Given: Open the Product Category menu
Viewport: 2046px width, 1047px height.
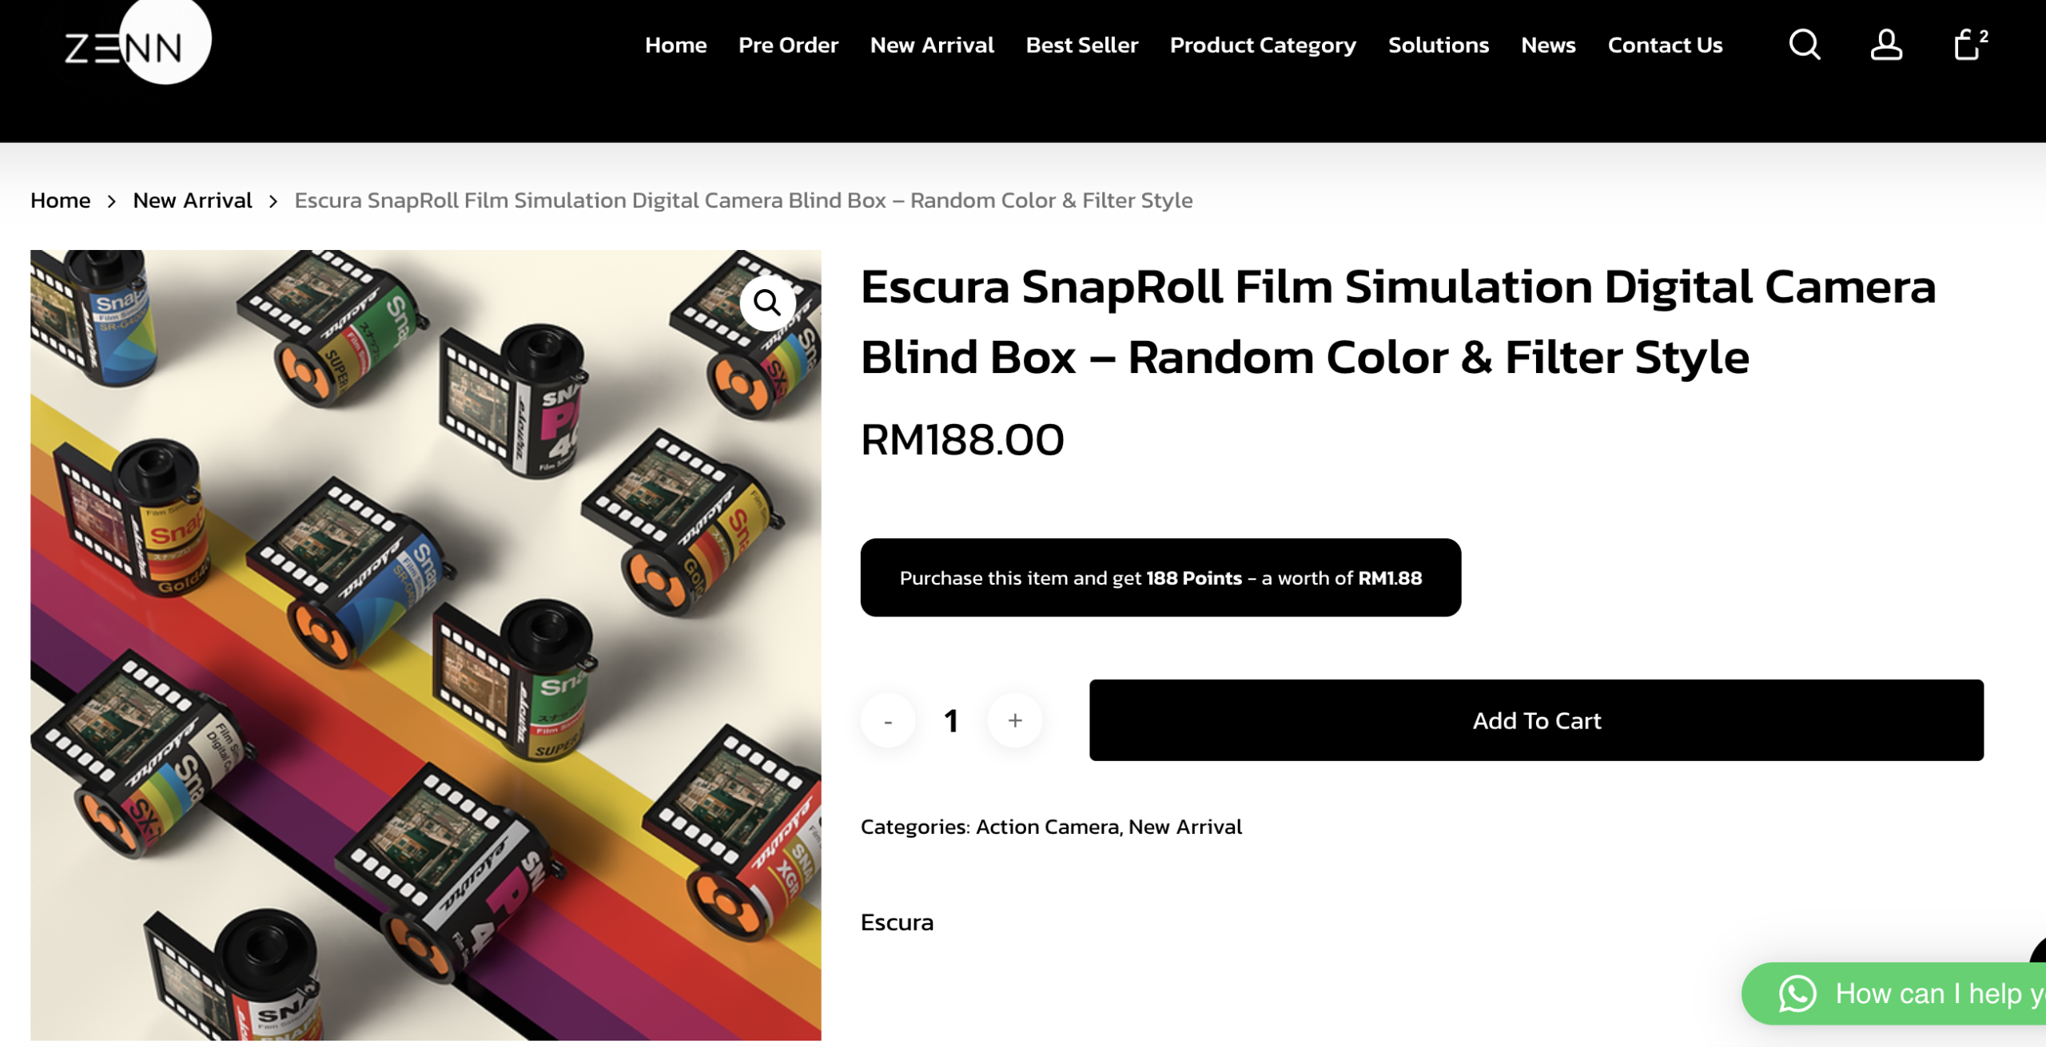Looking at the screenshot, I should coord(1263,46).
